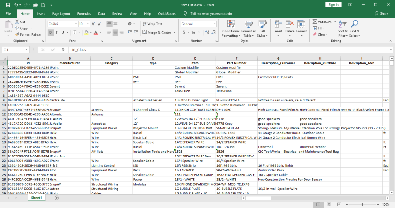Open the font name Calibri dropdown
This screenshot has width=395, height=208.
[x=76, y=24]
